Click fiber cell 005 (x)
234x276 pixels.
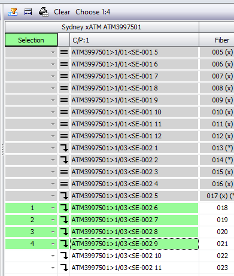[x=217, y=52]
